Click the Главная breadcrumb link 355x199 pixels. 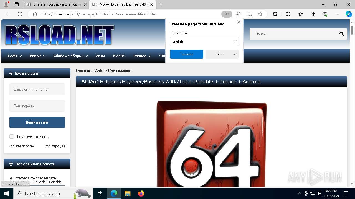click(83, 70)
